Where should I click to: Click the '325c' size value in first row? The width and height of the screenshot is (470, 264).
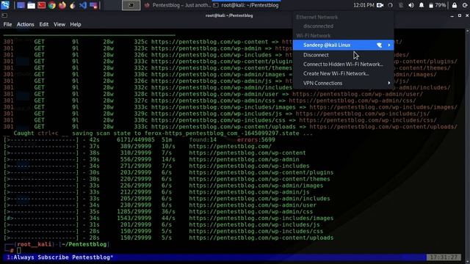141,42
